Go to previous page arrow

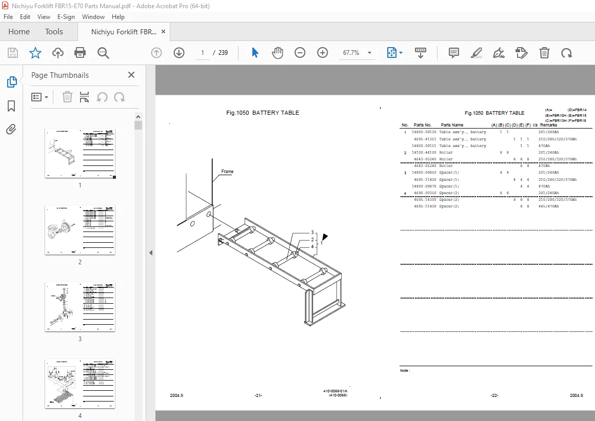[156, 53]
